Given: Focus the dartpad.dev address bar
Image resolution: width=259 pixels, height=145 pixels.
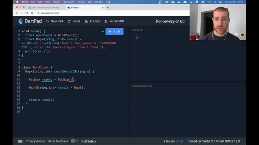Looking at the screenshot, I should click(x=50, y=13).
